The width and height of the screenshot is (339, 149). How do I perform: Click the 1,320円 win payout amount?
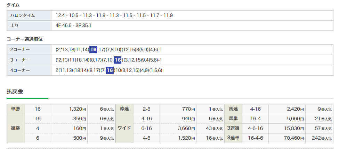(x=75, y=109)
